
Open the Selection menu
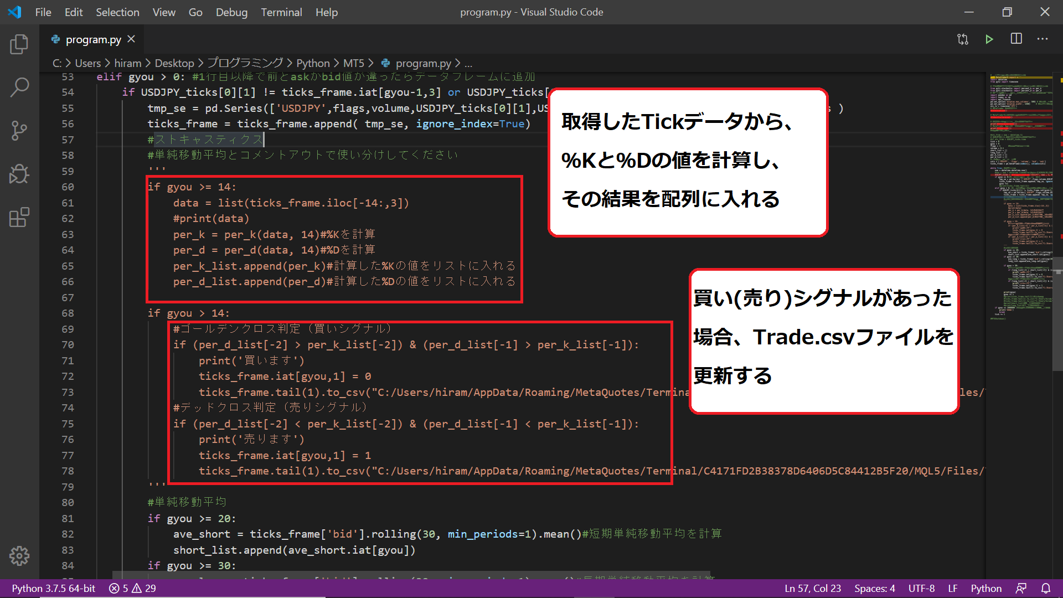(117, 12)
